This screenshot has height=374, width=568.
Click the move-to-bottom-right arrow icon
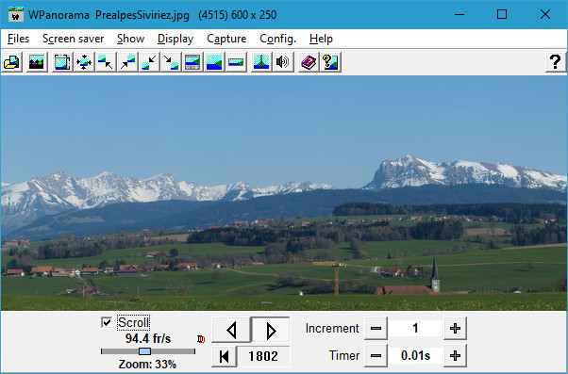pos(171,62)
